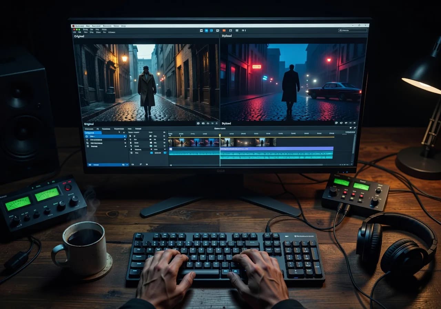Click the last control icon below the Stylized viewer
Image resolution: width=441 pixels, height=309 pixels.
pyautogui.click(x=355, y=123)
